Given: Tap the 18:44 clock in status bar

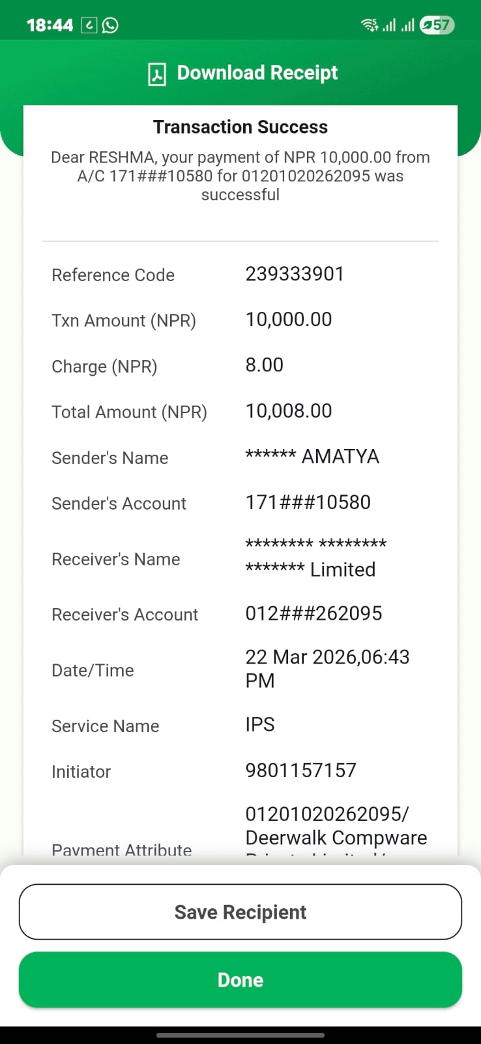Looking at the screenshot, I should (50, 25).
